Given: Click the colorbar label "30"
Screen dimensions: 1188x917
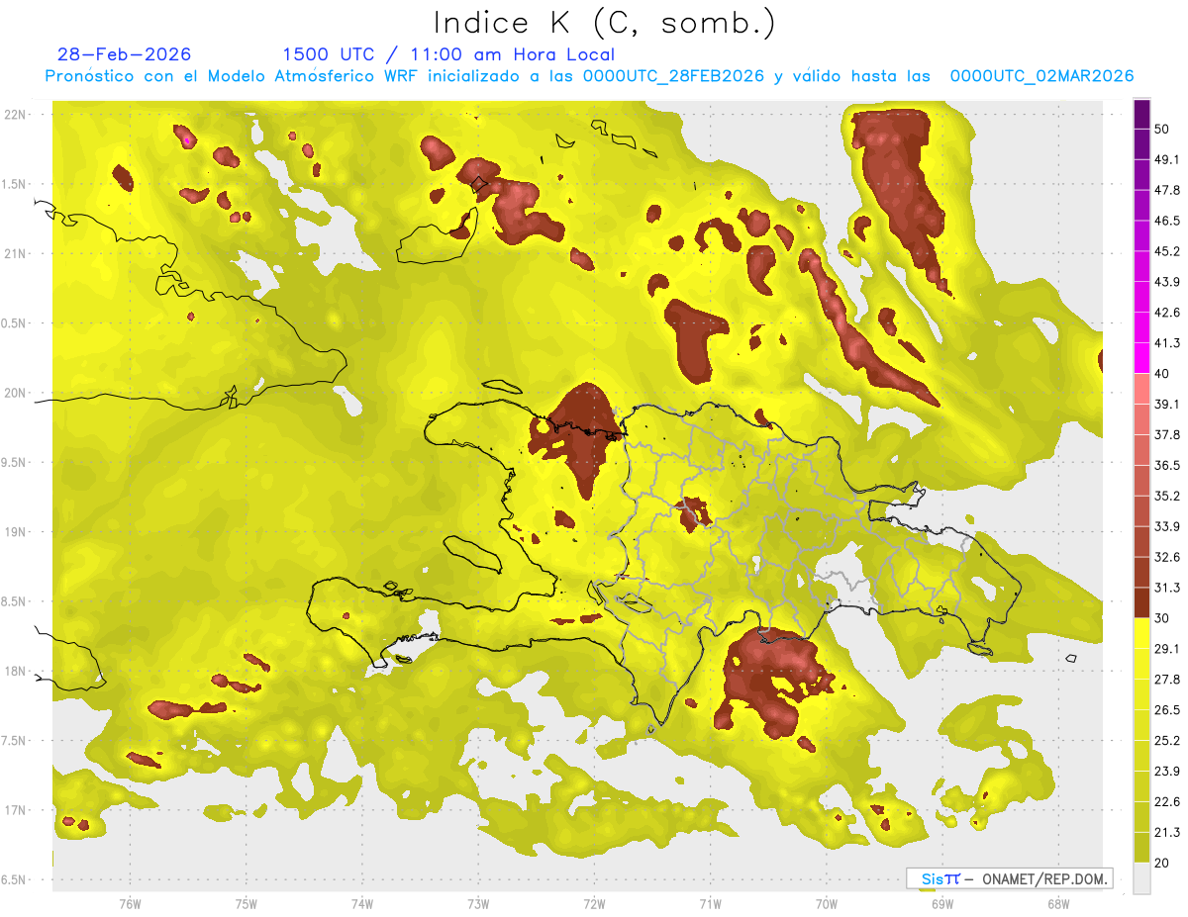Looking at the screenshot, I should 1162,618.
